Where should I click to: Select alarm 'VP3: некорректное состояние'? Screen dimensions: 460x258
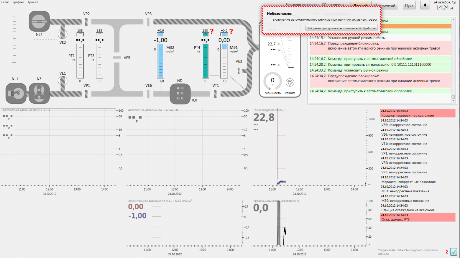[x=418, y=170]
